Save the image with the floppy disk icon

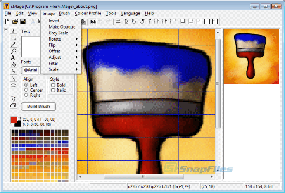(23, 21)
